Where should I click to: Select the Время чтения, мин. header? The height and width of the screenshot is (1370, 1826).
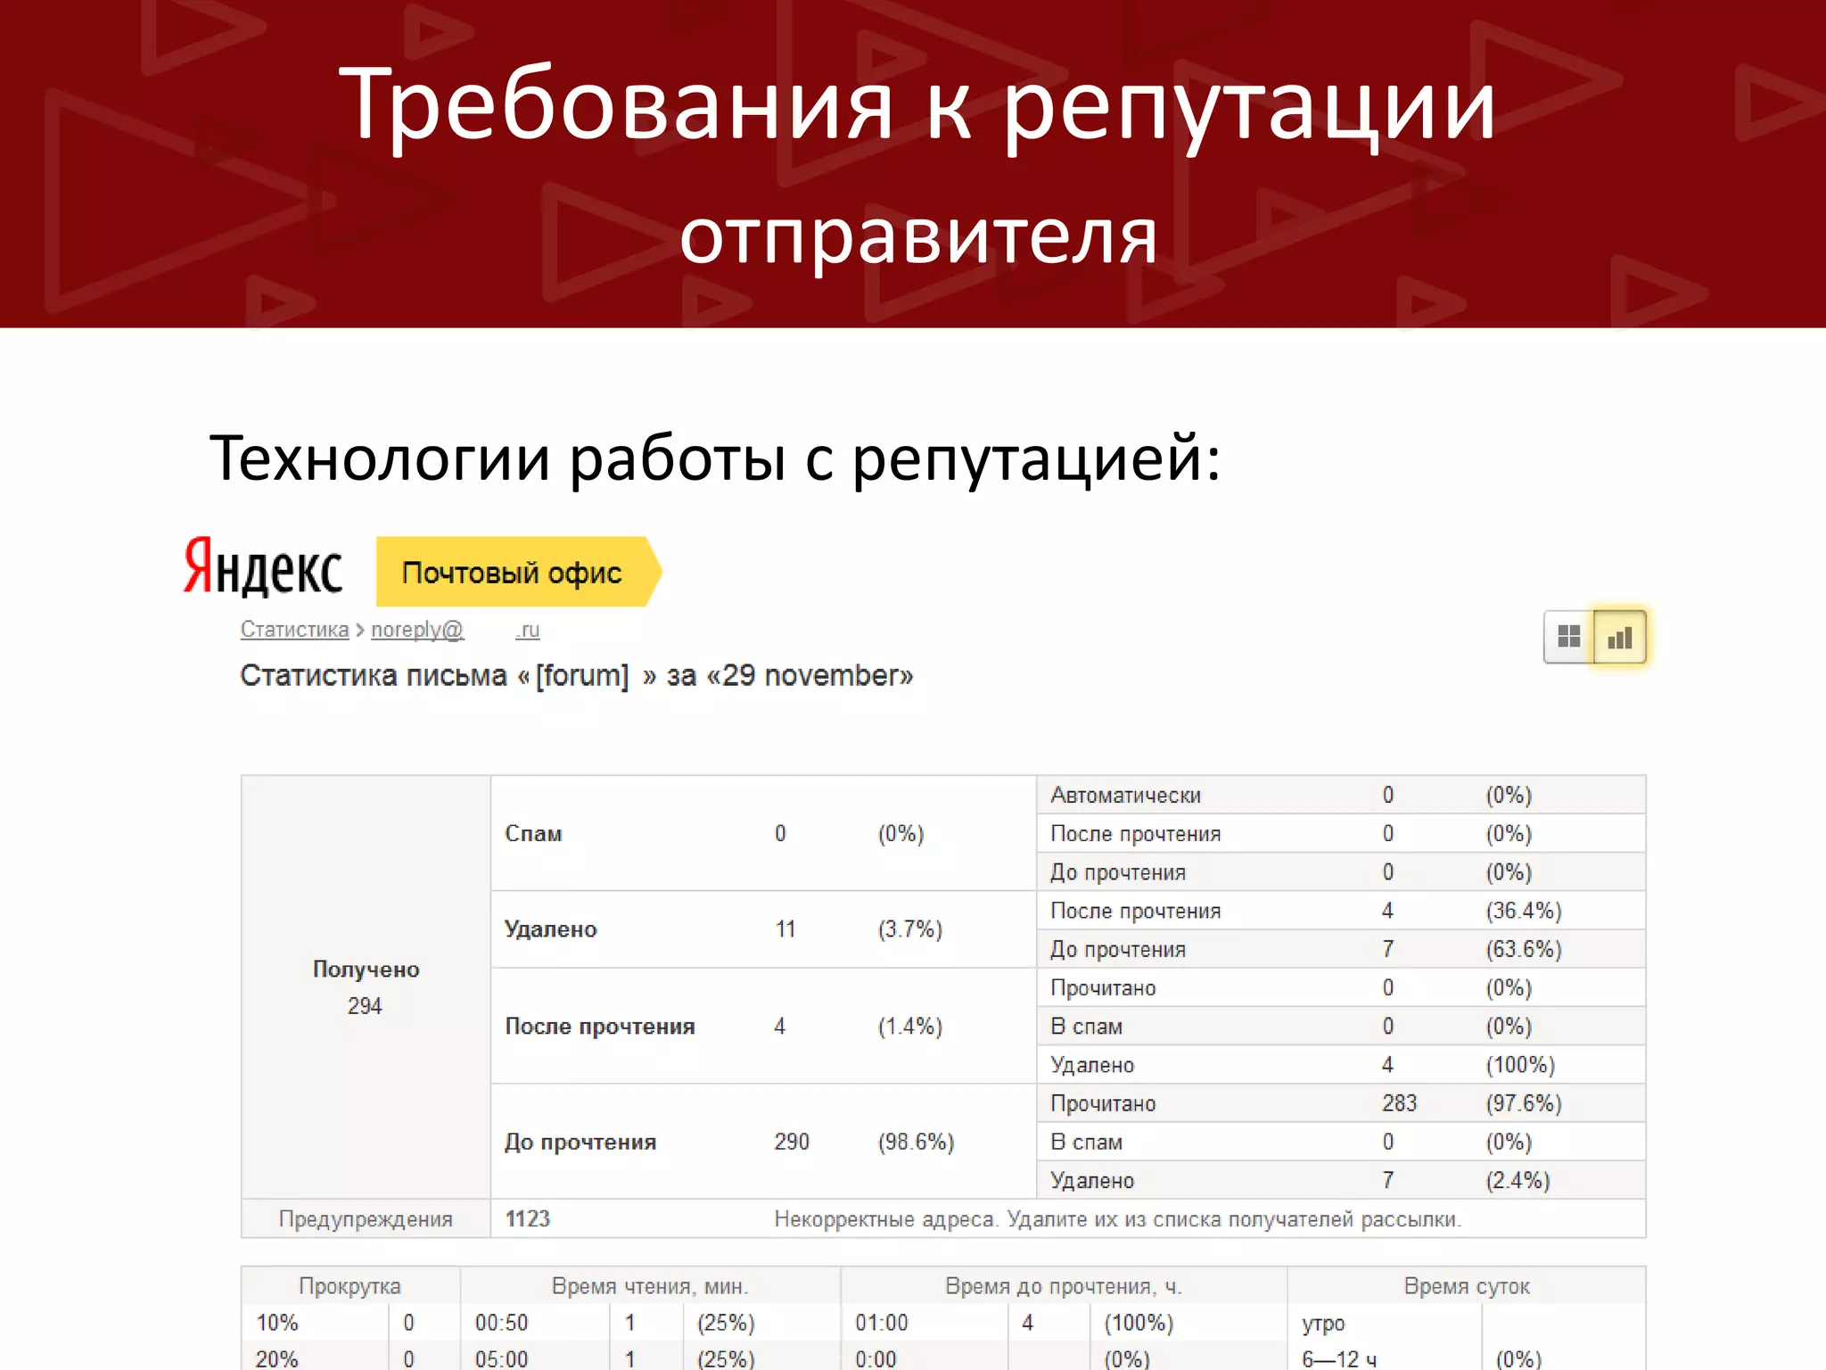coord(650,1286)
